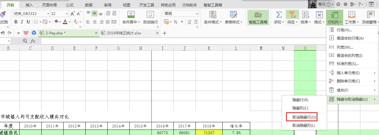Align text to vertical middle
Viewport: 379px width, 135px height.
95,14
